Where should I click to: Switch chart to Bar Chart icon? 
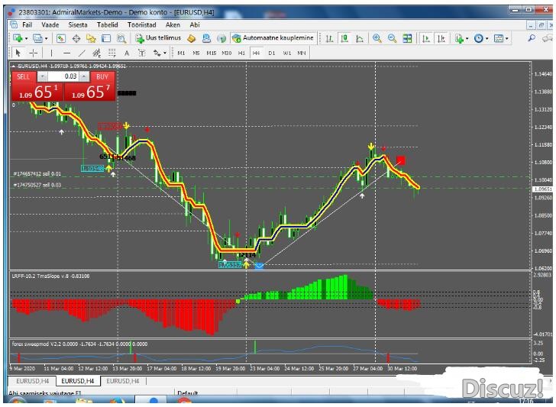tap(329, 38)
